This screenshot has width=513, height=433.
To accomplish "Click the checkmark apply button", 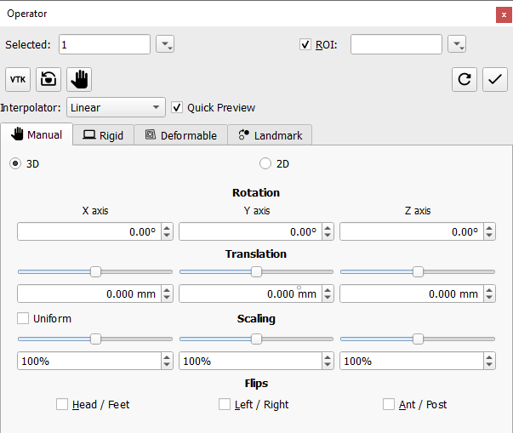I will tap(494, 79).
